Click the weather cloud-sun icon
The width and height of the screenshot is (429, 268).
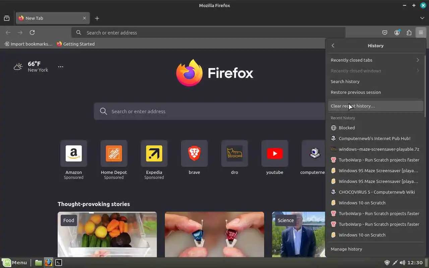(18, 67)
